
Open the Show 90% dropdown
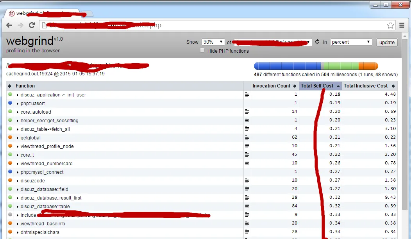[213, 42]
